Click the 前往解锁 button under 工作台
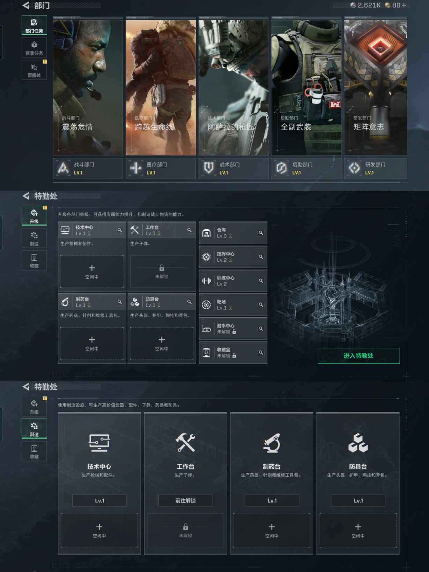 185,500
